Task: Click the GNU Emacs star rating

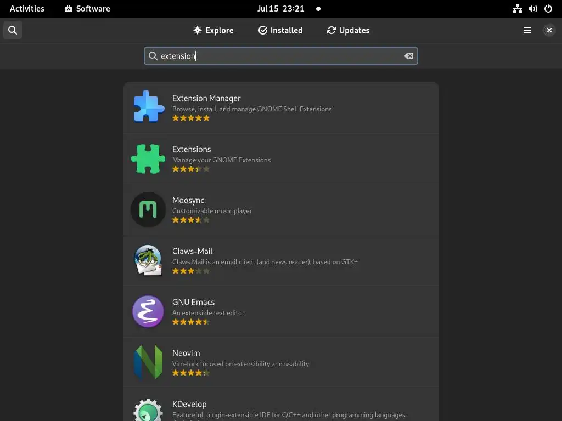Action: click(190, 322)
